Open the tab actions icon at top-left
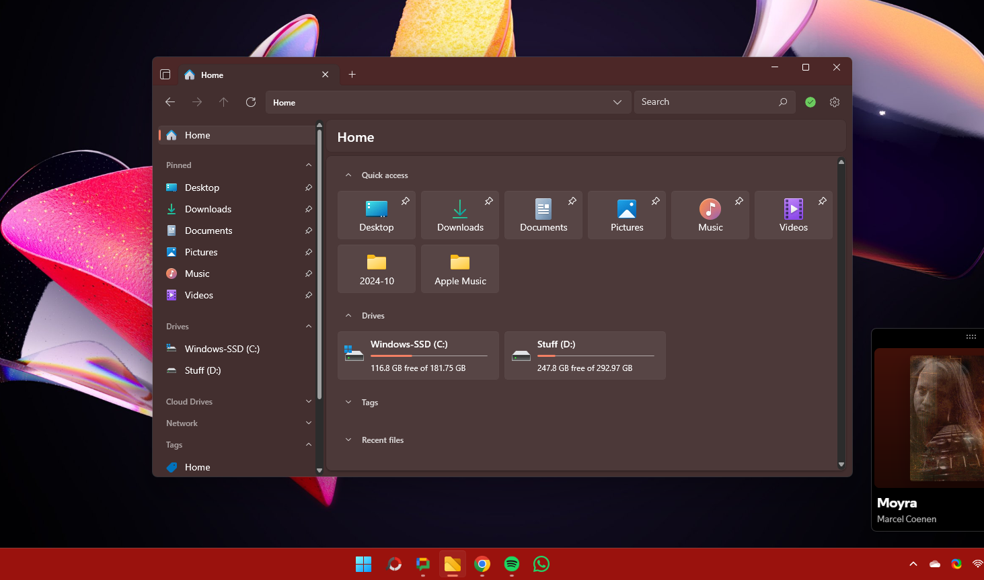Image resolution: width=984 pixels, height=580 pixels. [165, 75]
